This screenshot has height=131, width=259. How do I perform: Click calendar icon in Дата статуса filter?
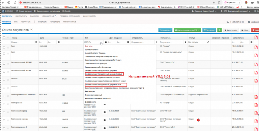[251, 42]
